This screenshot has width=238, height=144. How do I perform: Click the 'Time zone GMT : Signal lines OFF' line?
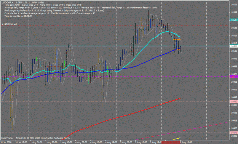43,5
